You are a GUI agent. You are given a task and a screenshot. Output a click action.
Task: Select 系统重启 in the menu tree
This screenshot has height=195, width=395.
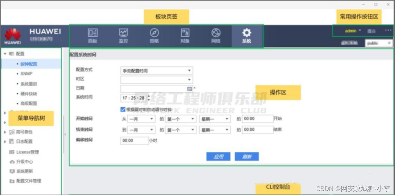(29, 84)
